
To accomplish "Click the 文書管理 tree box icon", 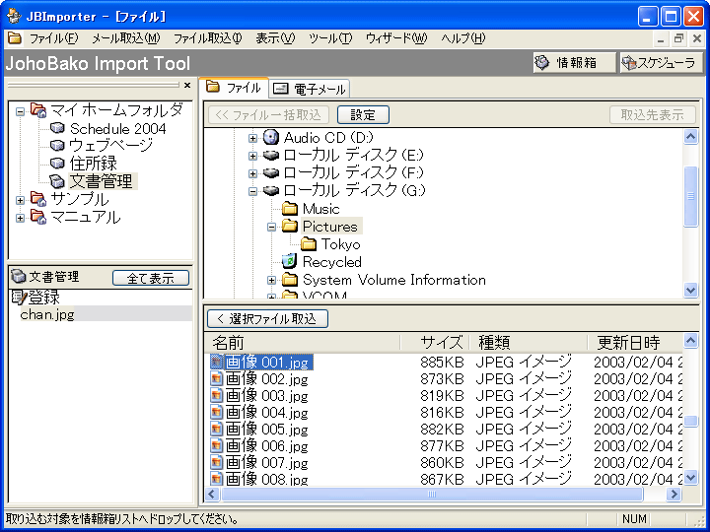I will coord(57,181).
